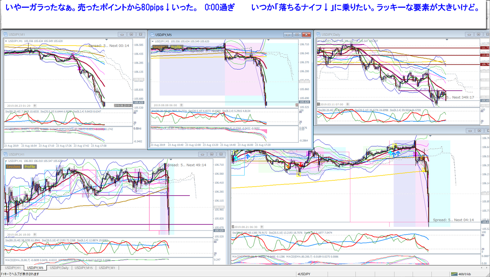Click the 110.86 price line label
The height and width of the screenshot is (277, 490).
coord(484,55)
